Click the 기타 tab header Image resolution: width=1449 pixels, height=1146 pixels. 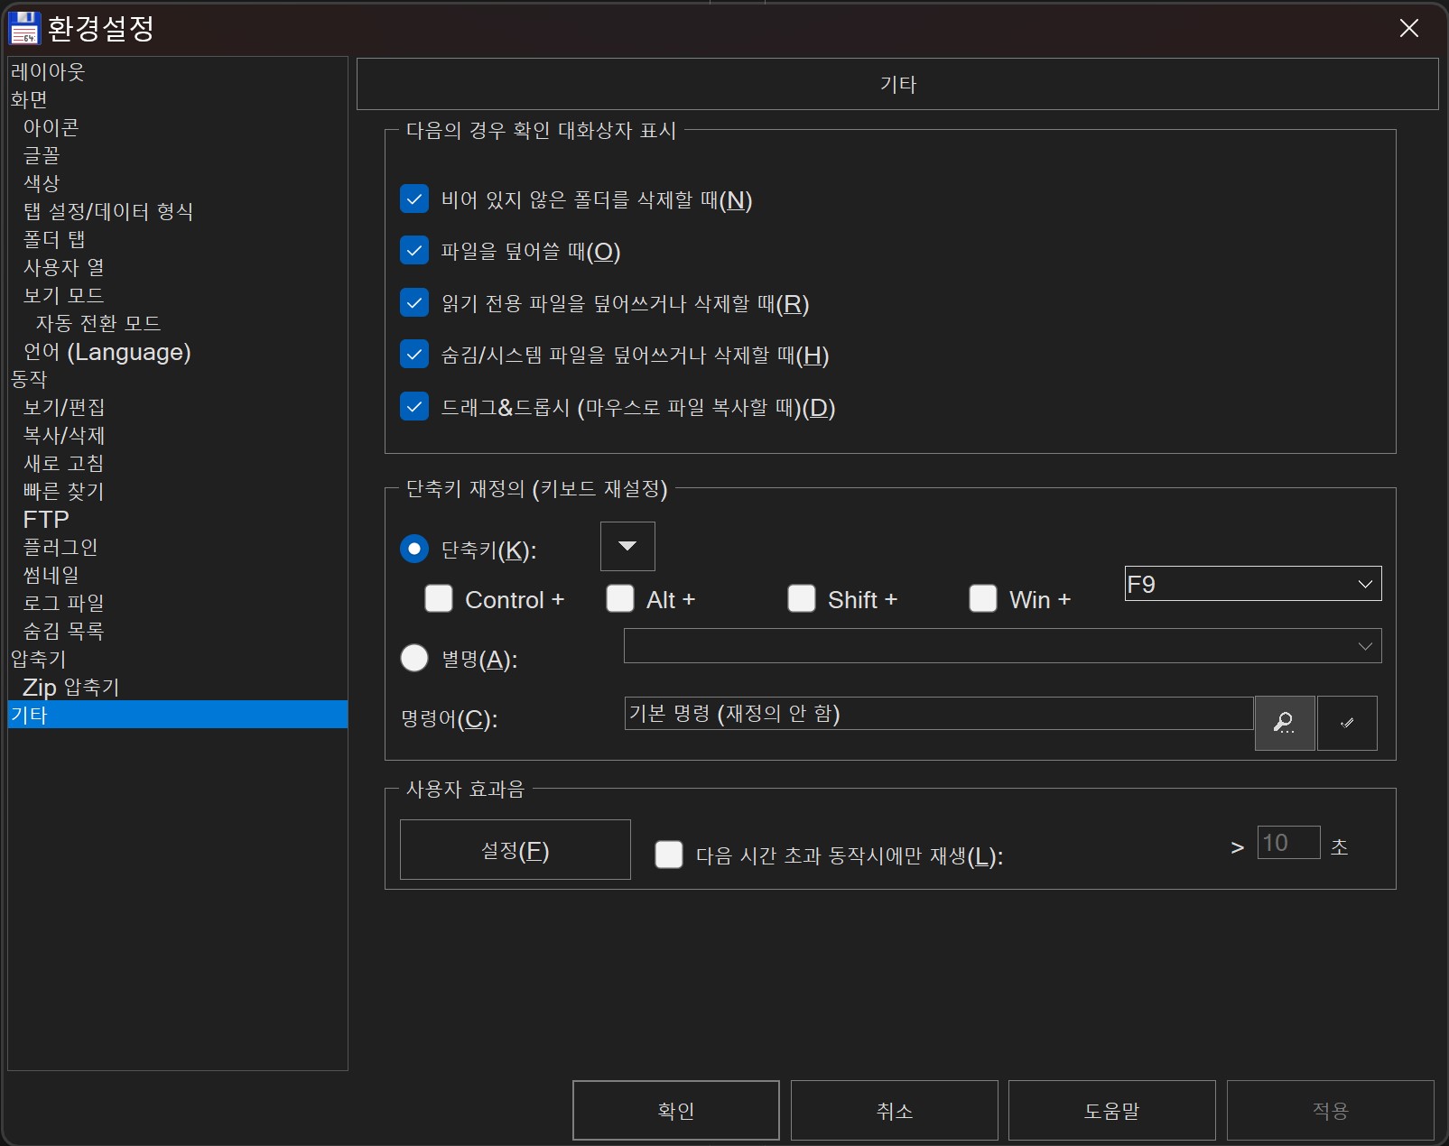[897, 84]
